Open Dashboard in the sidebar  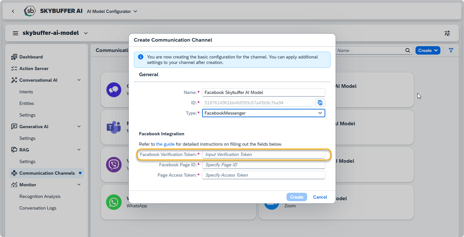tap(31, 57)
